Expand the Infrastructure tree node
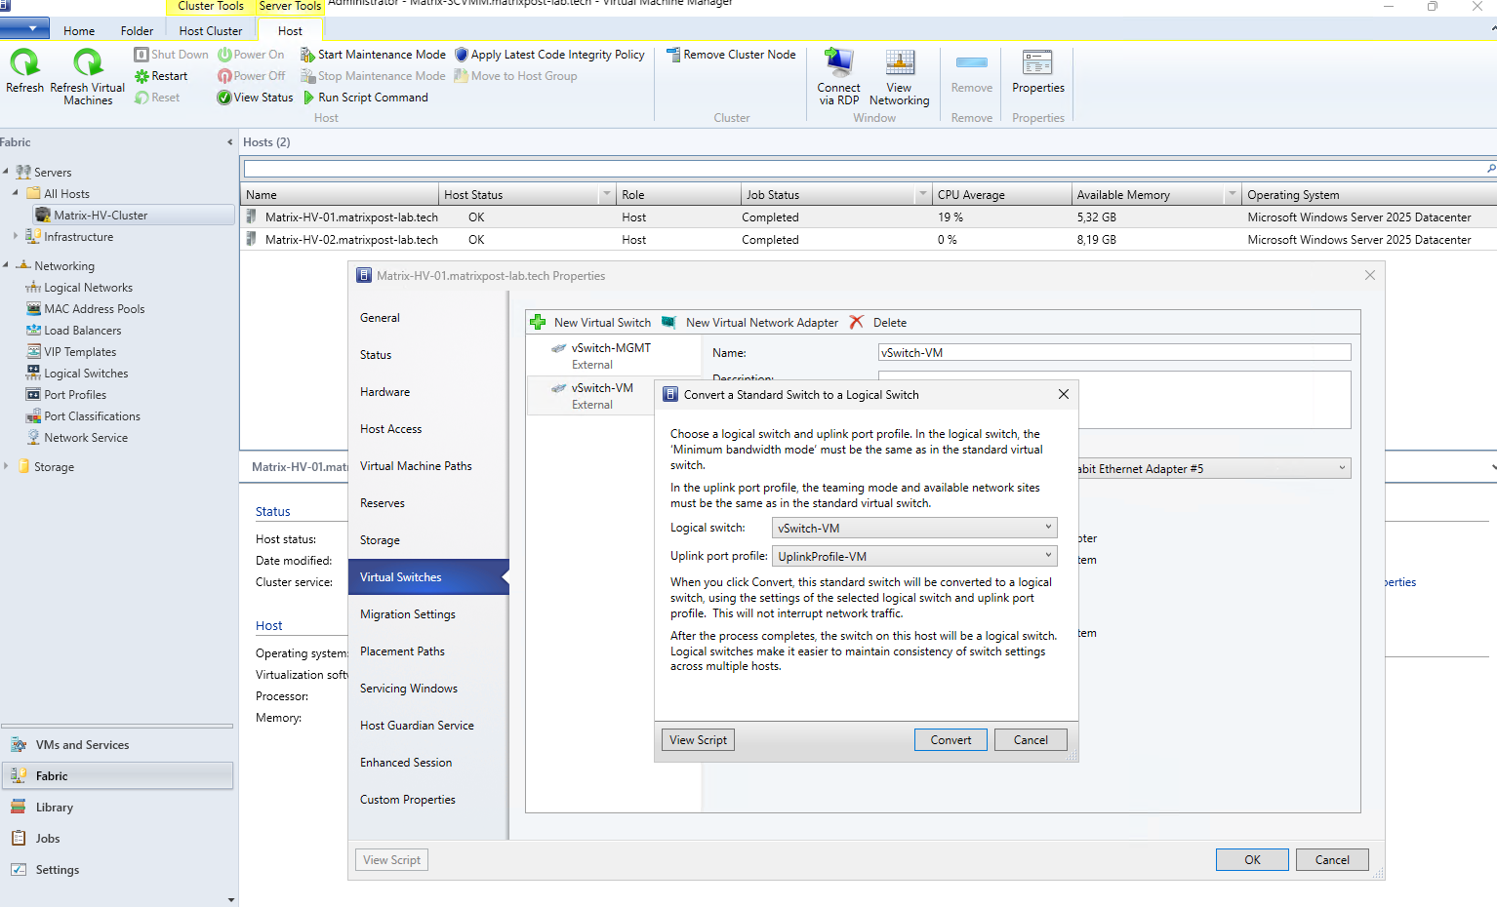This screenshot has height=907, width=1497. (16, 236)
